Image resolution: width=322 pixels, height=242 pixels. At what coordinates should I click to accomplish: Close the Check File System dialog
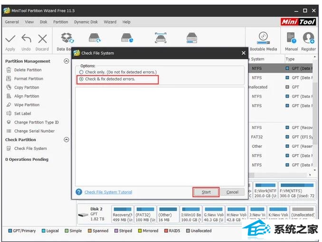[x=244, y=53]
